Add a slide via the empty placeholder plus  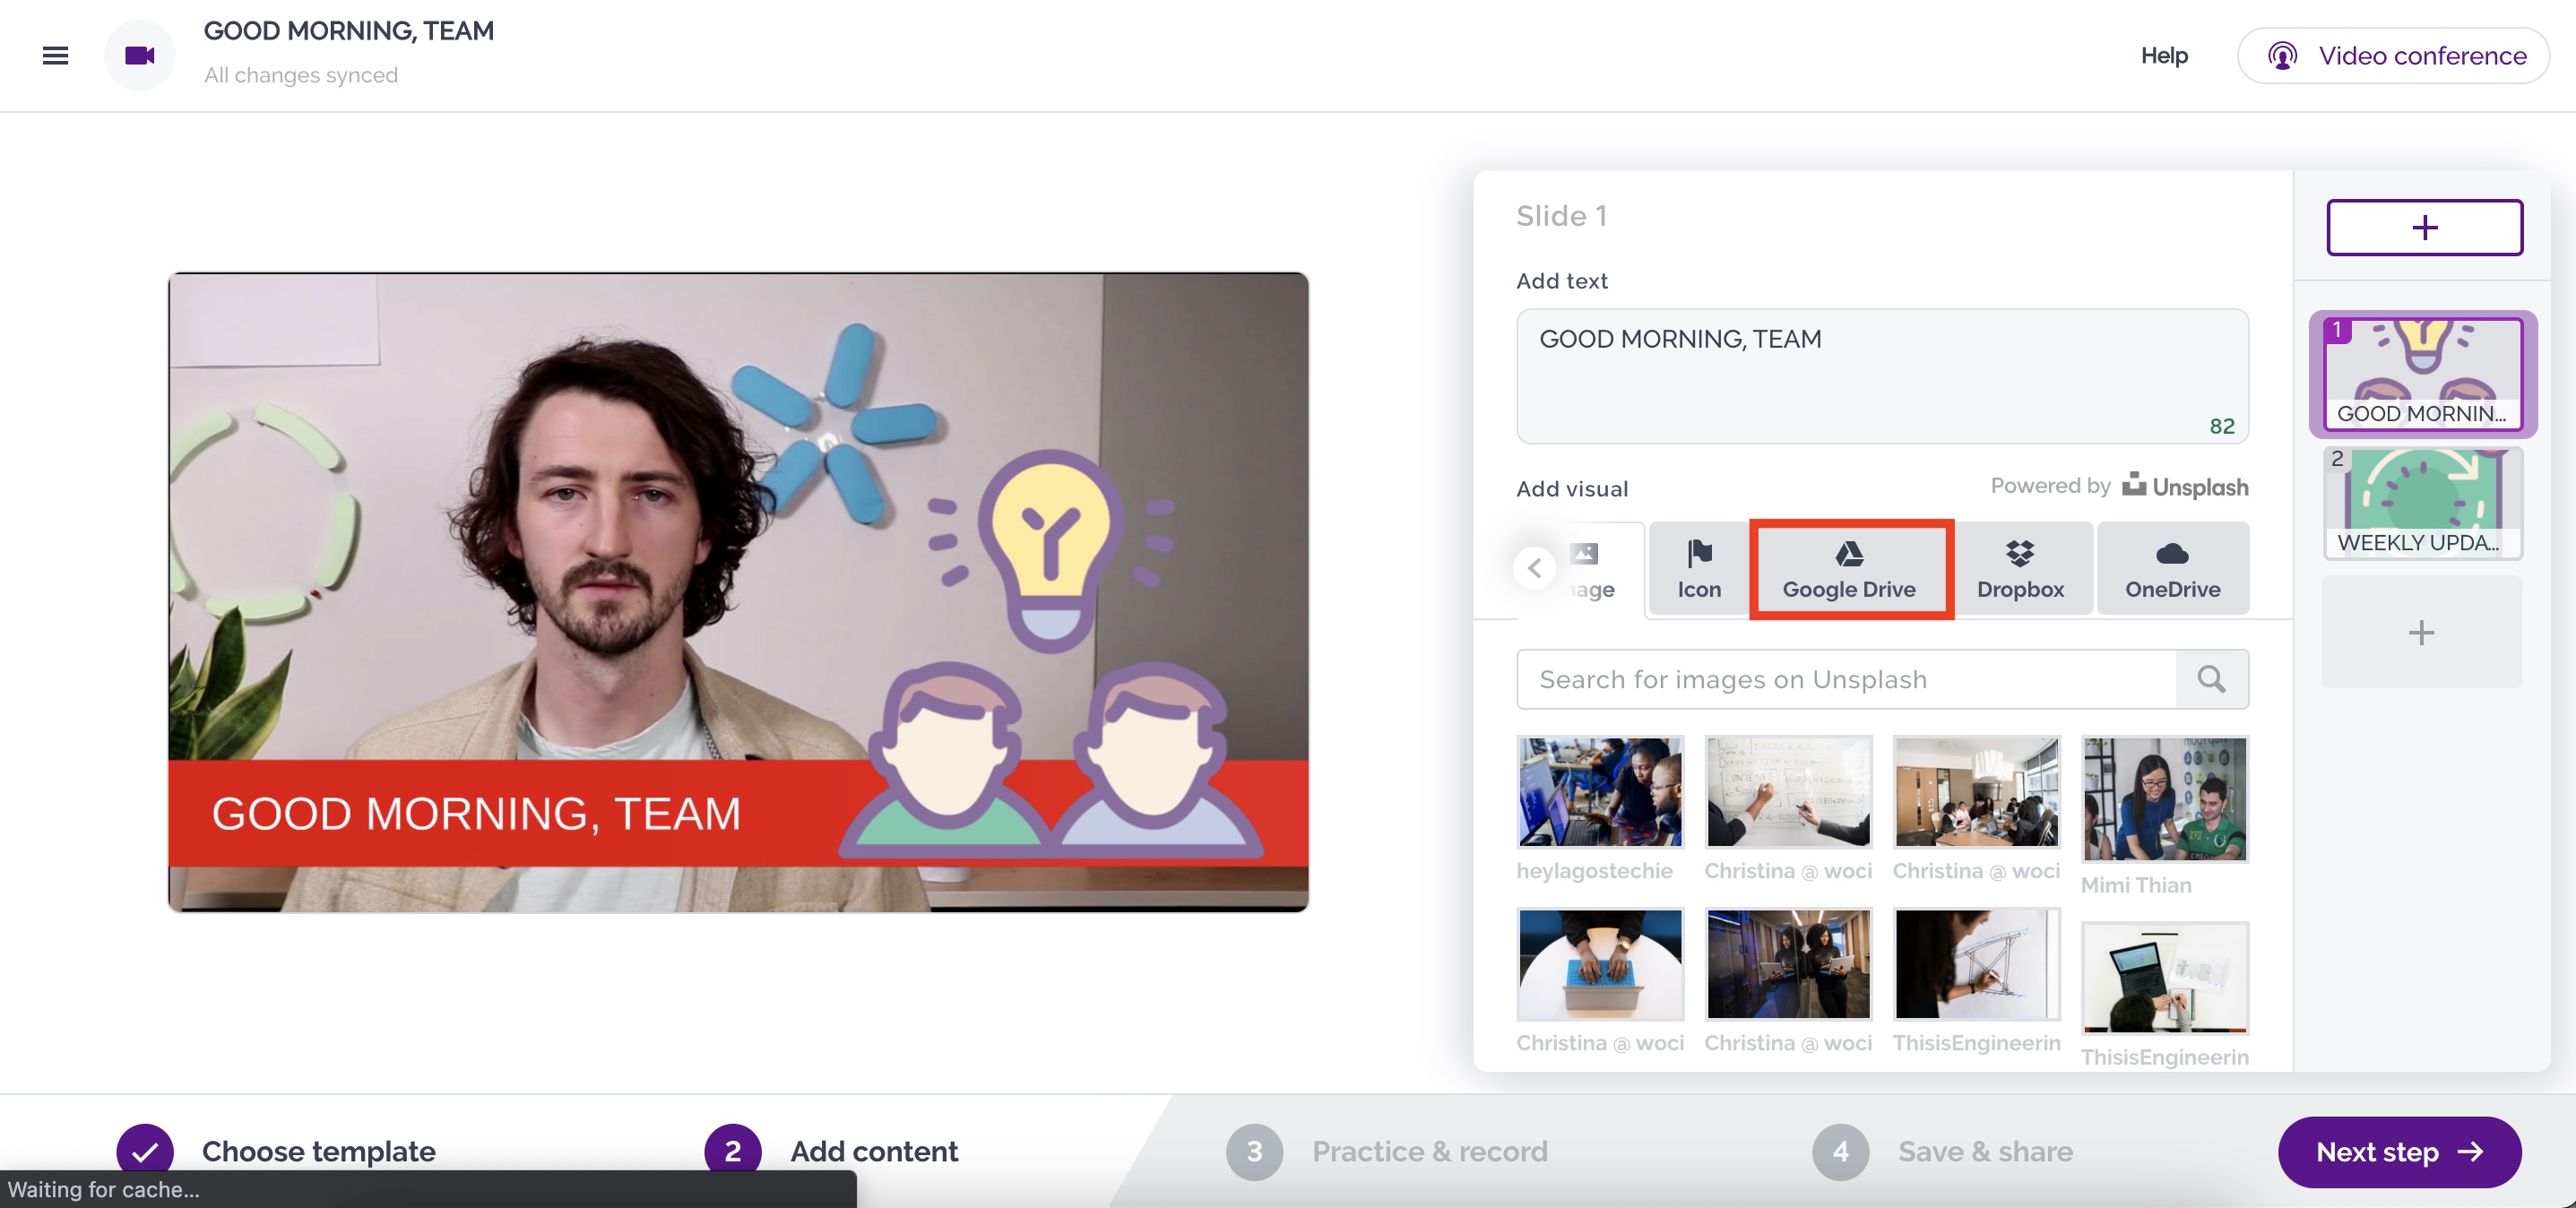[x=2420, y=632]
